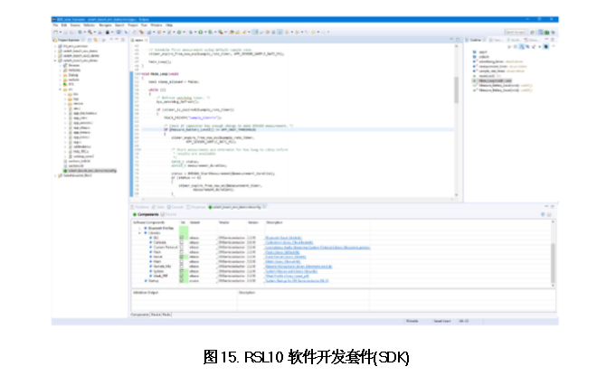Viewport: 616px width, 376px height.
Task: Toggle the System library checkbox
Action: tap(182, 271)
